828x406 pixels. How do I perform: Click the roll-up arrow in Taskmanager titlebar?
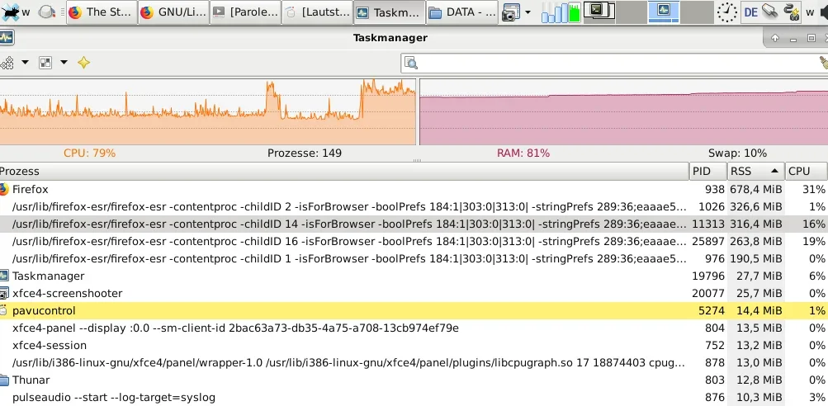point(775,38)
